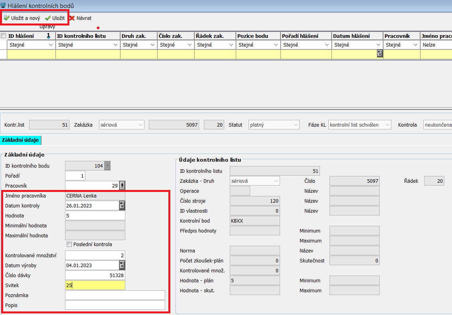Enable the Poslední kontrola checkbox

click(x=69, y=245)
